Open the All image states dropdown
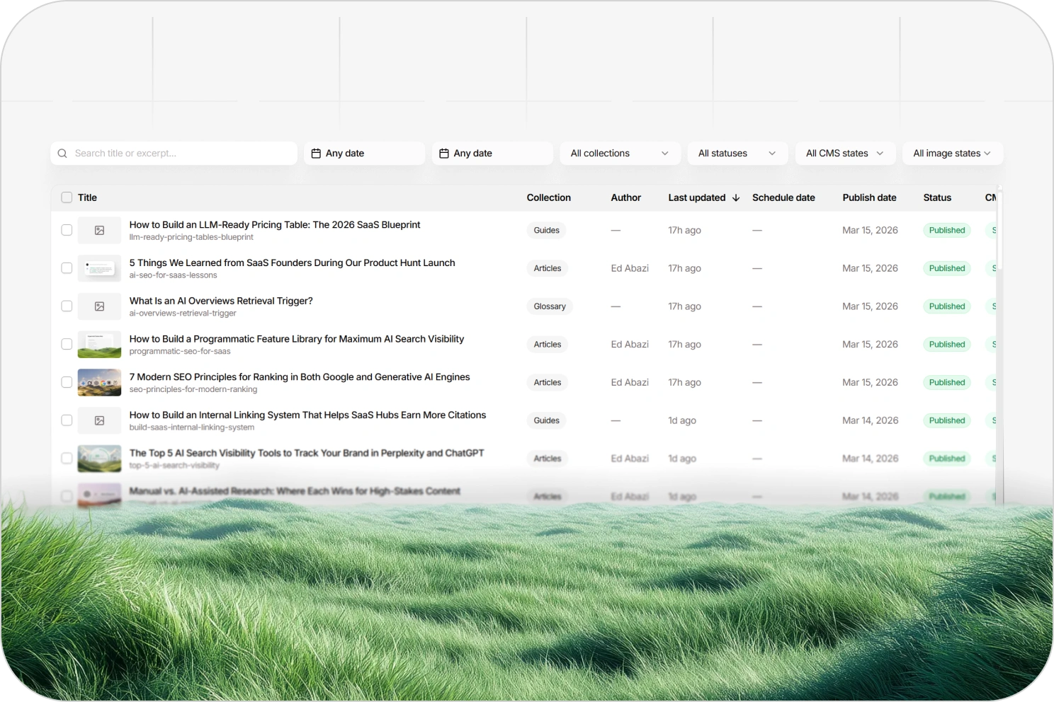The width and height of the screenshot is (1054, 702). (x=952, y=153)
